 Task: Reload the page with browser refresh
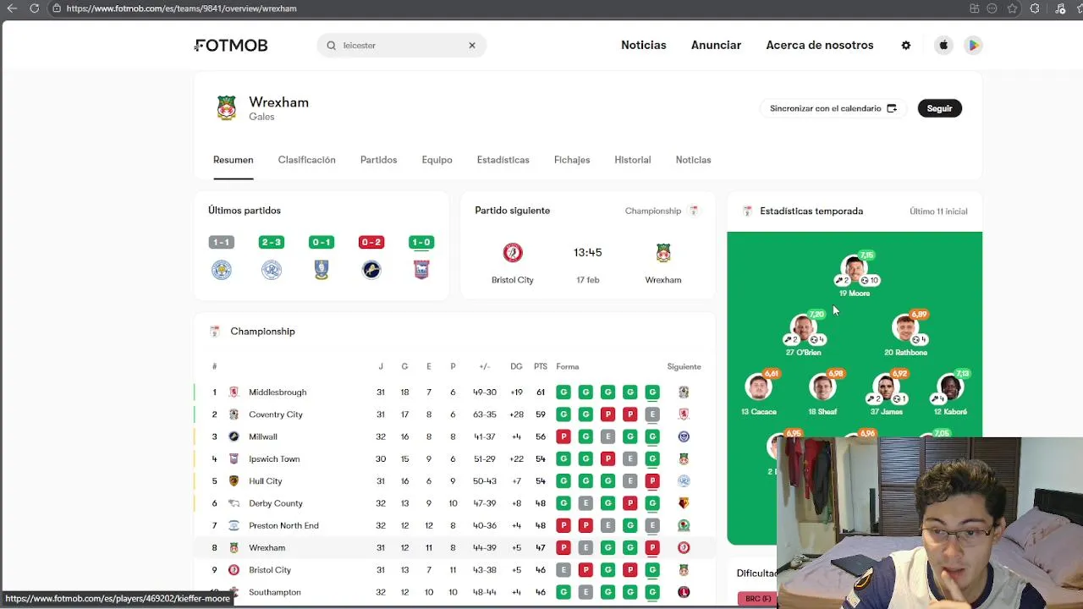tap(34, 8)
